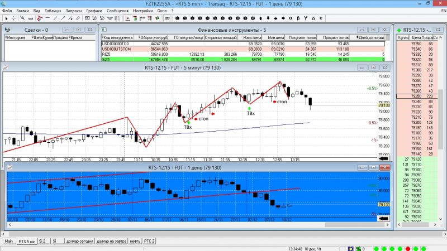
Task: Click the numbered circle 0 toolbar icon
Action: click(x=177, y=18)
